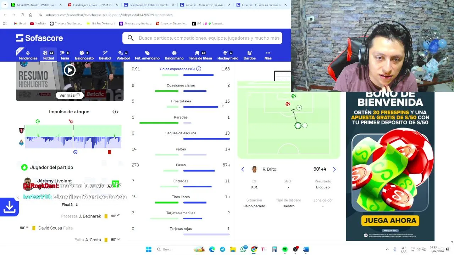Select the Balonmano sport icon
The width and height of the screenshot is (454, 255).
tap(174, 55)
